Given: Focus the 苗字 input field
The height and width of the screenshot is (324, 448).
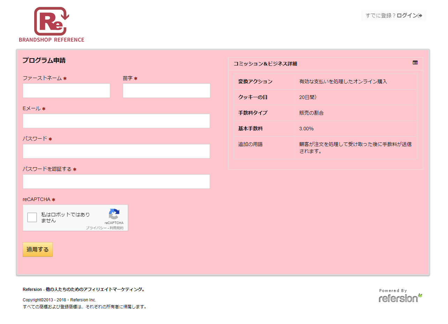Looking at the screenshot, I should pos(166,91).
